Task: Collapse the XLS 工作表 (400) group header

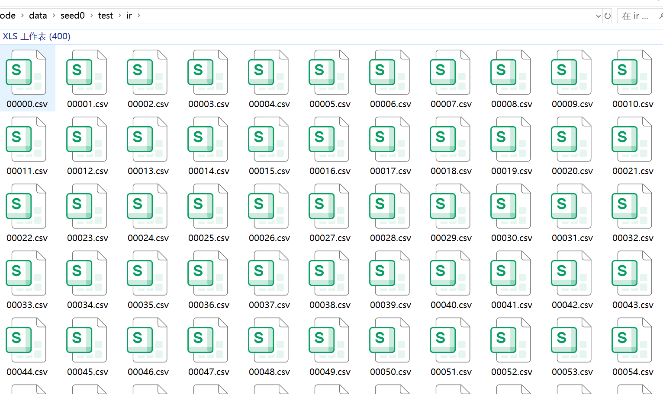Action: [36, 36]
